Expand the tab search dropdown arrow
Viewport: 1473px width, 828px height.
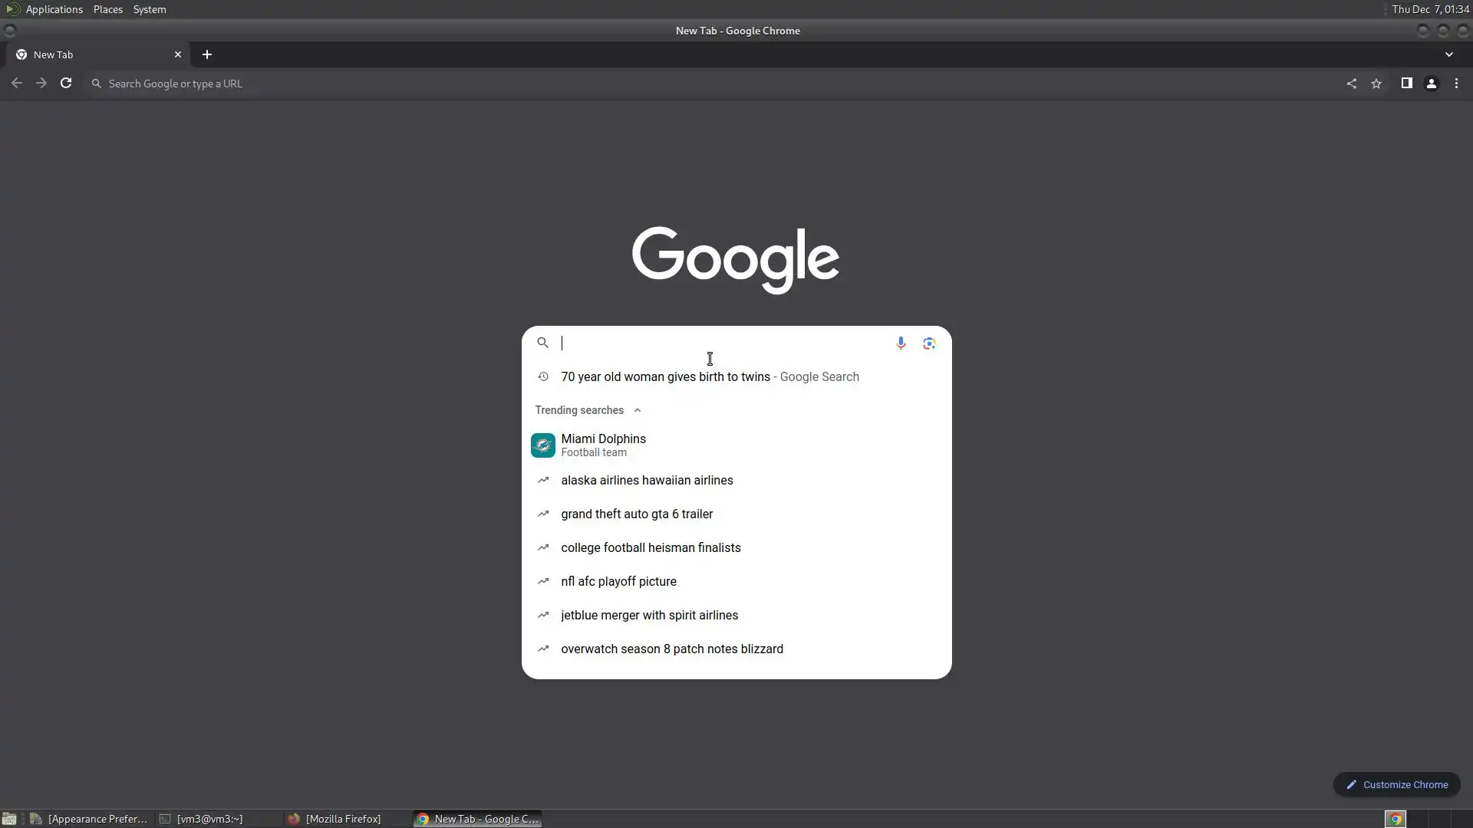click(1448, 54)
